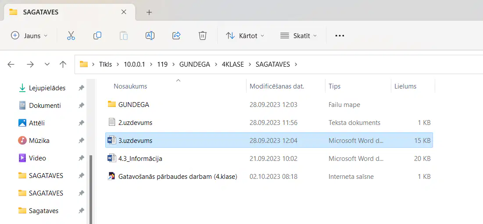Click pin icon next to Mūzika
Image resolution: width=483 pixels, height=224 pixels.
tap(81, 141)
